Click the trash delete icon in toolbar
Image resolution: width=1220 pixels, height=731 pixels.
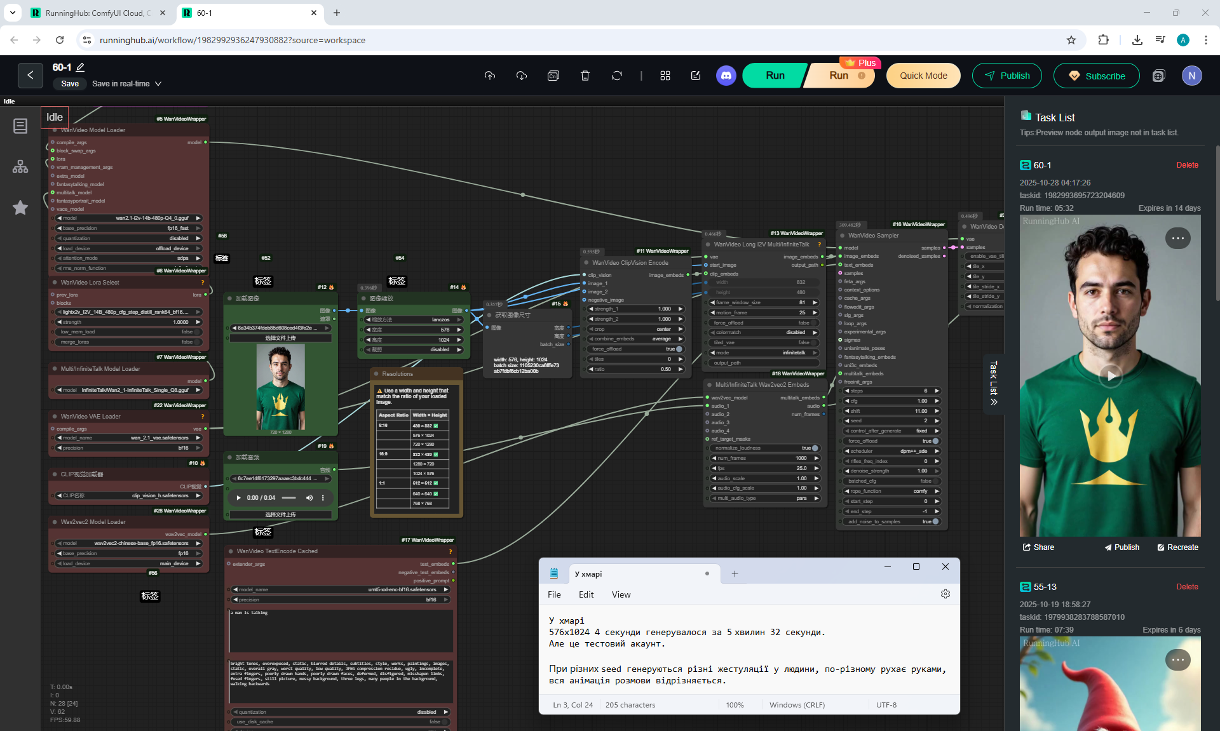585,76
